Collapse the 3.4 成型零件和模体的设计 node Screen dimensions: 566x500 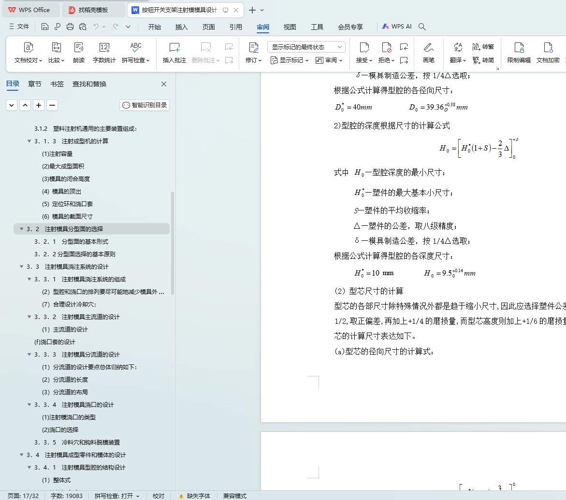(21, 455)
